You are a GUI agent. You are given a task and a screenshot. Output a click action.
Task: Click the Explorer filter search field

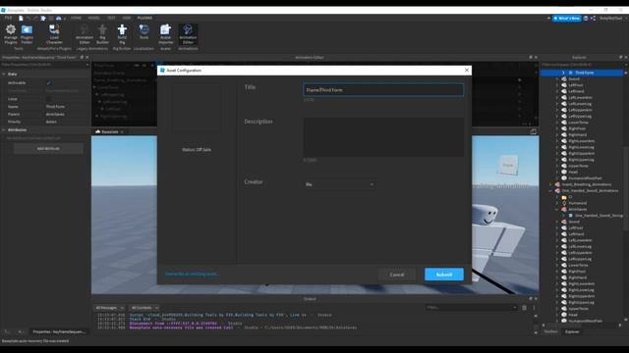[x=583, y=65]
